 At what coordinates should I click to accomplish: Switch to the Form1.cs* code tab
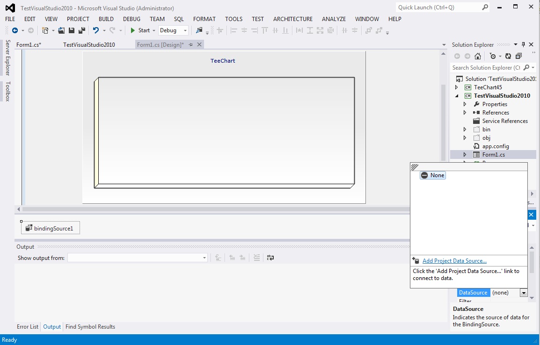(x=29, y=45)
